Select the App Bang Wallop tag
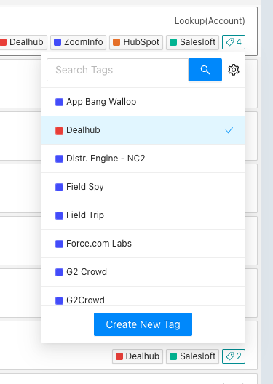Viewport: 273px width, 384px height. coord(143,102)
